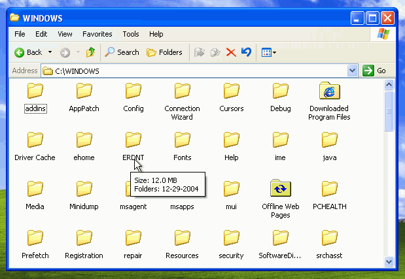Image resolution: width=405 pixels, height=279 pixels.
Task: Select the Minidump folder
Action: [84, 196]
